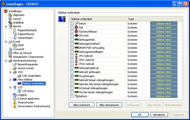The image size is (190, 120).
Task: Click Alles markeren button
Action: click(x=82, y=105)
